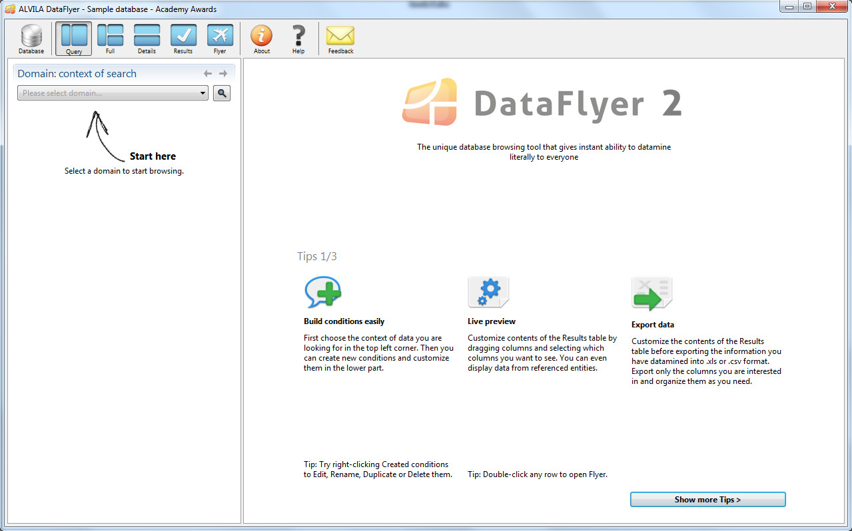Open the Flyer view icon
This screenshot has height=531, width=852.
[x=220, y=39]
